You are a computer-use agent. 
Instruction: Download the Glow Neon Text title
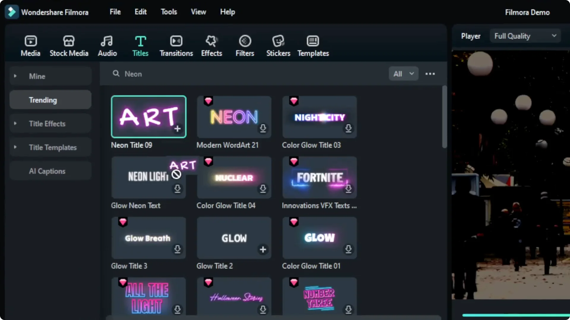point(177,189)
